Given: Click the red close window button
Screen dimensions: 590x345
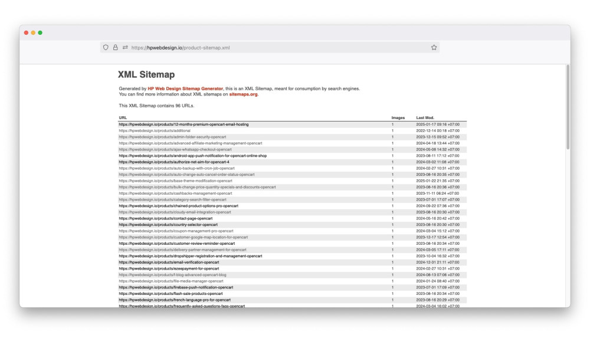Looking at the screenshot, I should click(x=26, y=32).
